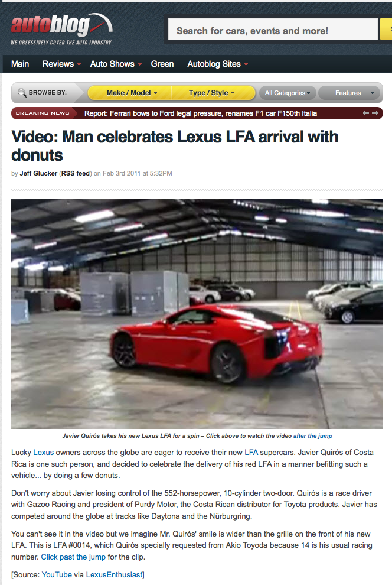Open the Autoblog Sites dropdown

[218, 64]
